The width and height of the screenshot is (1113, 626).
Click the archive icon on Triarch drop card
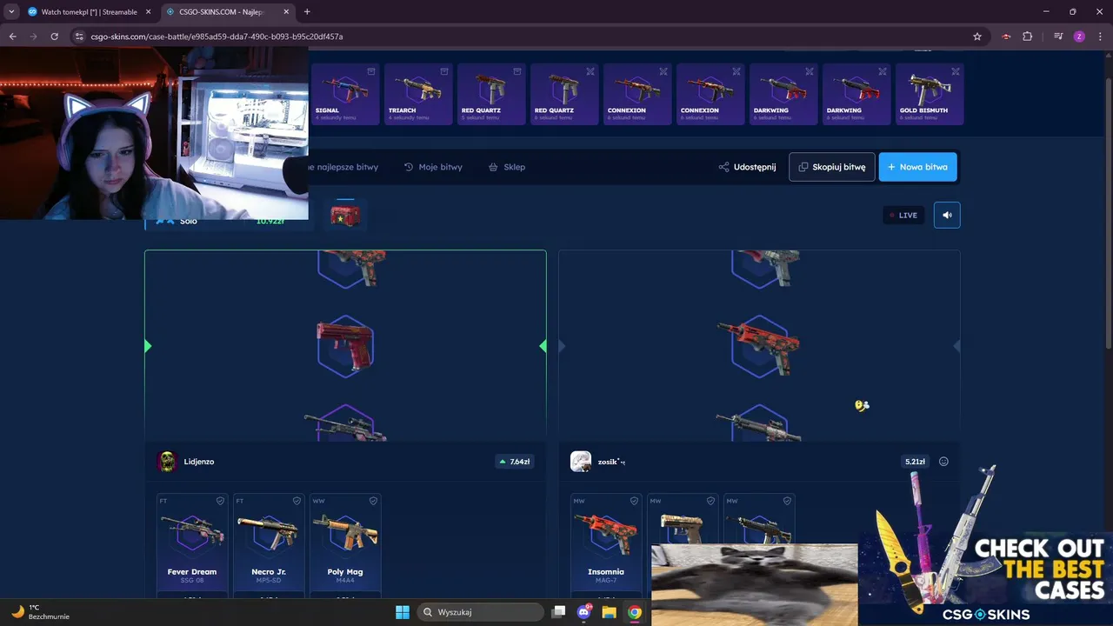[444, 71]
